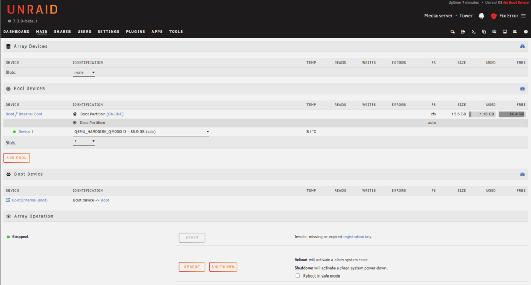
Task: Open the Pool Devices Slots dropdown showing 1
Action: point(84,142)
